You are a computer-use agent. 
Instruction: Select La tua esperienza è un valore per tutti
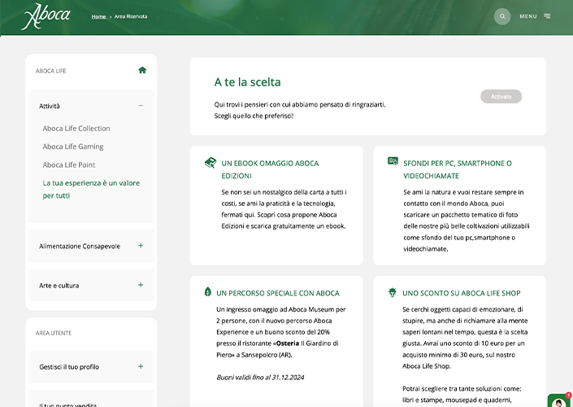(91, 189)
